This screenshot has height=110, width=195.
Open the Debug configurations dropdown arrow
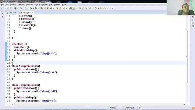(28, 8)
